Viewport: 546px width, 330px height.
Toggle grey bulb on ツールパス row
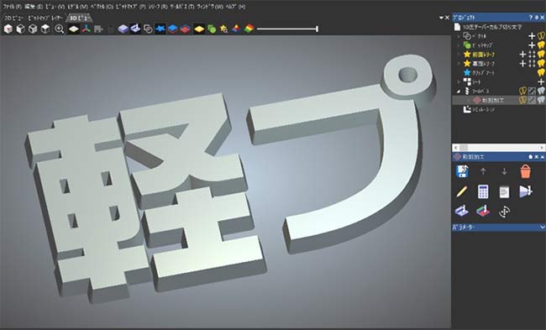(x=541, y=91)
